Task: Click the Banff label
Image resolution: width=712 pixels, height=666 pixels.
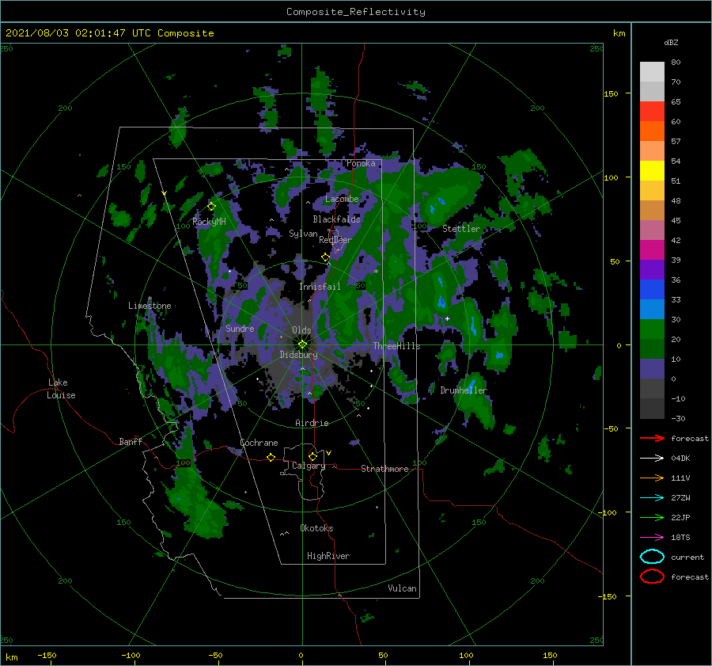Action: [x=131, y=441]
